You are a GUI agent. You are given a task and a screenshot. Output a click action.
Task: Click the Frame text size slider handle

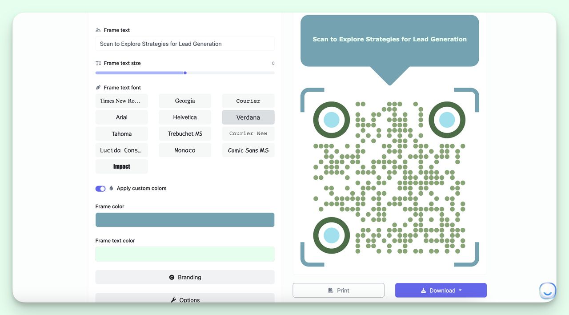pyautogui.click(x=185, y=73)
